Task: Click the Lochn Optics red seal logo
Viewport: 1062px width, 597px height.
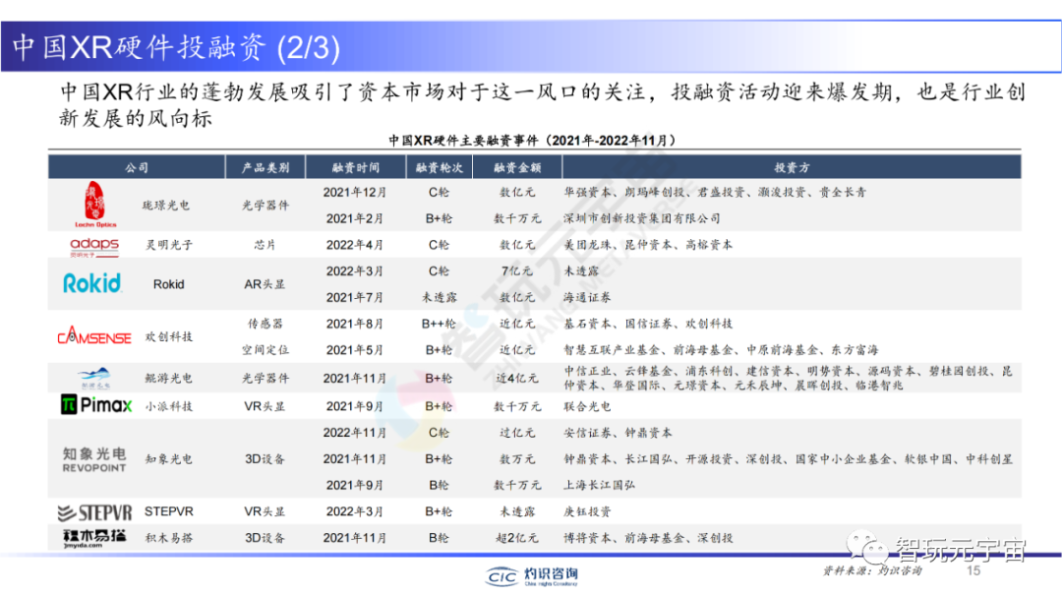Action: [x=95, y=204]
